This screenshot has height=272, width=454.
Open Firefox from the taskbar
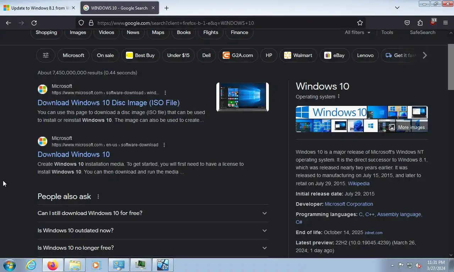(53, 265)
